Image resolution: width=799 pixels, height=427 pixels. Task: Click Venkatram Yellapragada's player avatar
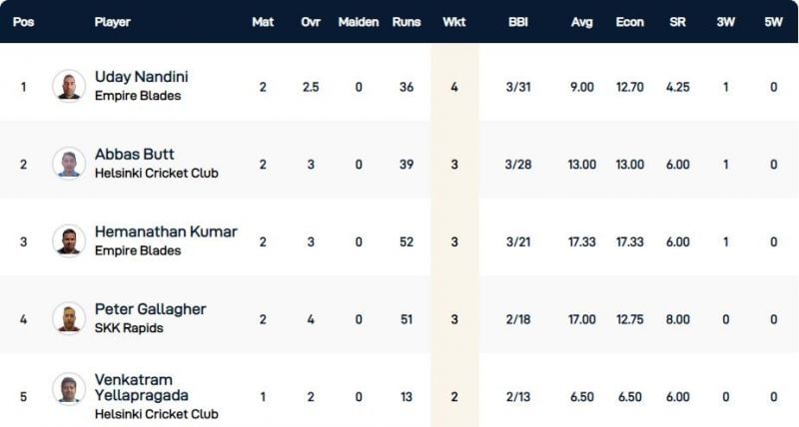(69, 389)
